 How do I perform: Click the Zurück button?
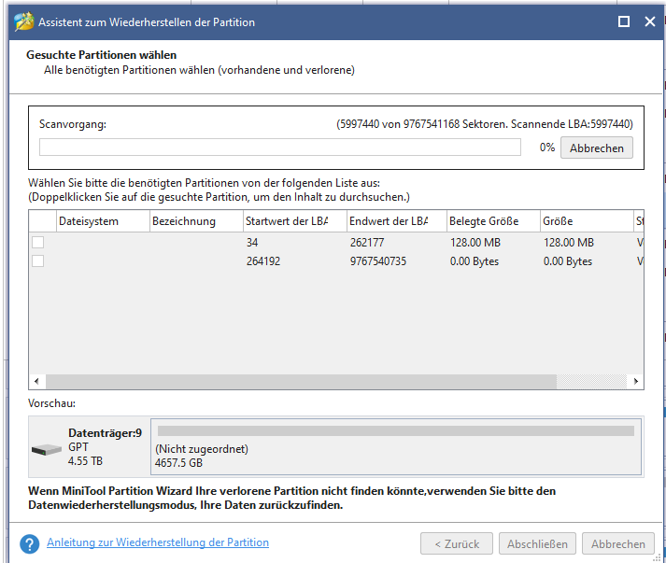(457, 543)
